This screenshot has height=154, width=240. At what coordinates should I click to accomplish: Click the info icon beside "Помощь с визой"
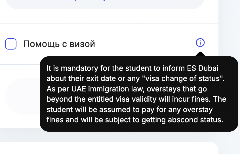click(200, 43)
